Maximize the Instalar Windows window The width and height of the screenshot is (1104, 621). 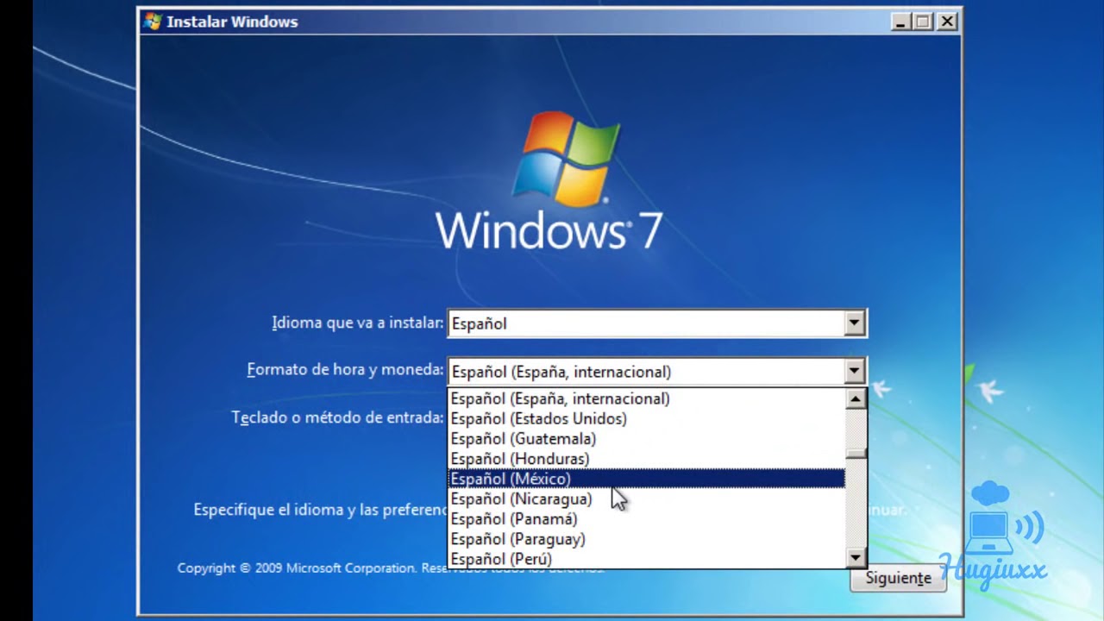tap(924, 22)
